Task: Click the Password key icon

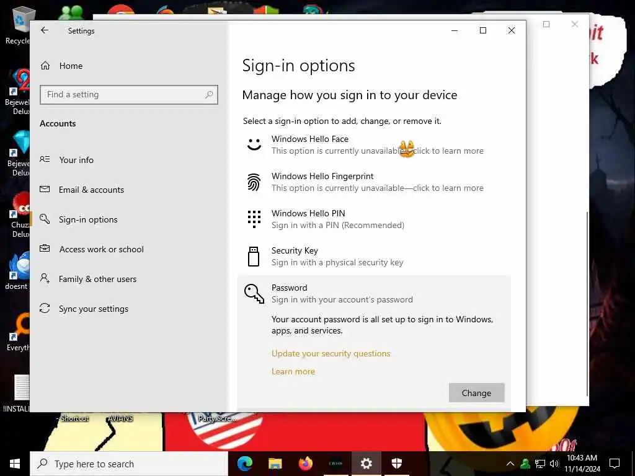Action: [254, 294]
